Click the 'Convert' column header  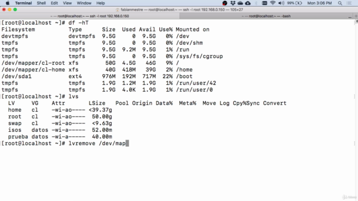click(x=275, y=103)
